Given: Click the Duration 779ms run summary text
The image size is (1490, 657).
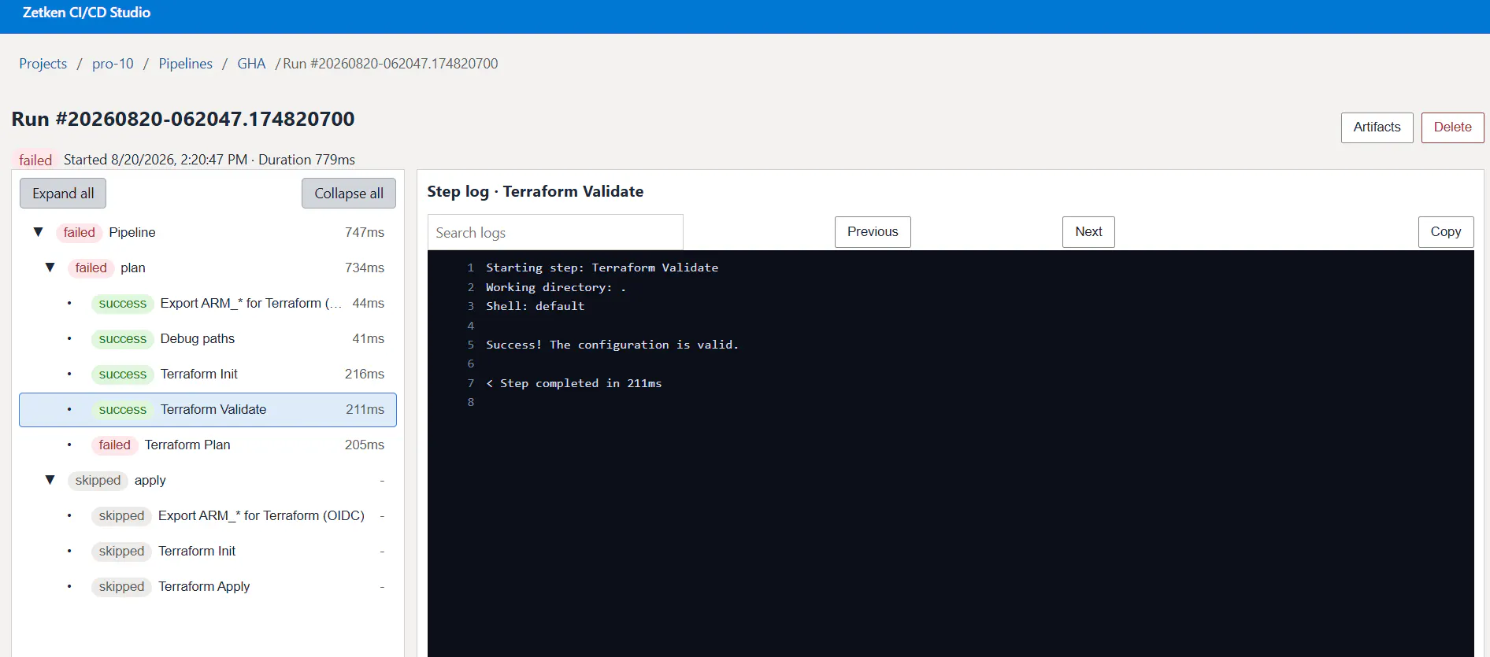Looking at the screenshot, I should [x=306, y=160].
